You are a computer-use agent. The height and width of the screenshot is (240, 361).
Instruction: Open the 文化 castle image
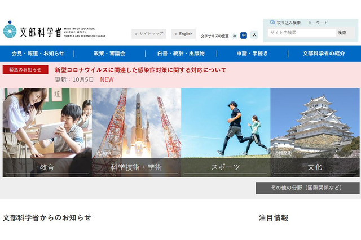[315, 132]
